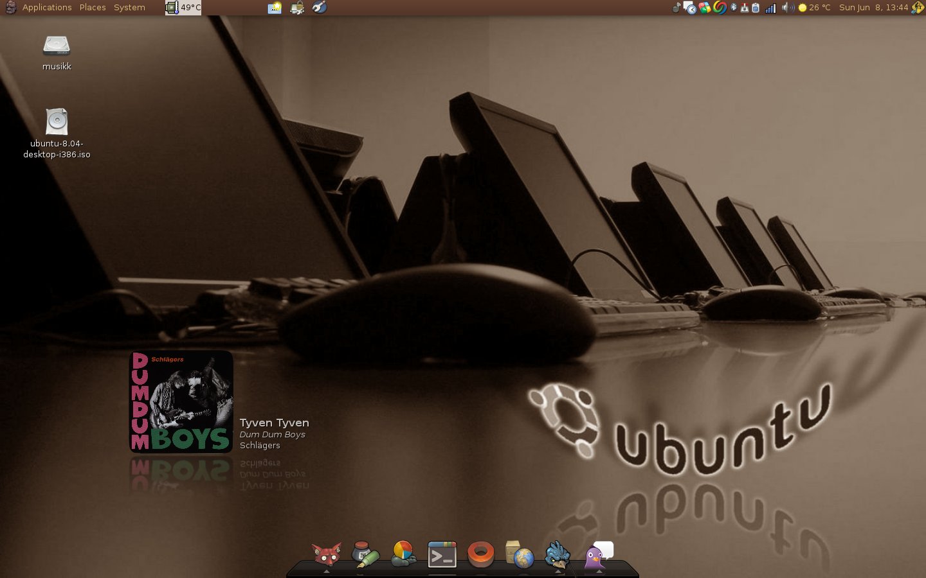The image size is (926, 578).
Task: Click the sun weather icon
Action: coord(803,8)
